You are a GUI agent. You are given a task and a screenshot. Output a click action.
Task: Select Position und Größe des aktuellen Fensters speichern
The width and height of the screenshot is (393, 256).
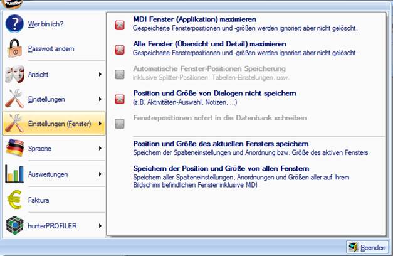(221, 144)
